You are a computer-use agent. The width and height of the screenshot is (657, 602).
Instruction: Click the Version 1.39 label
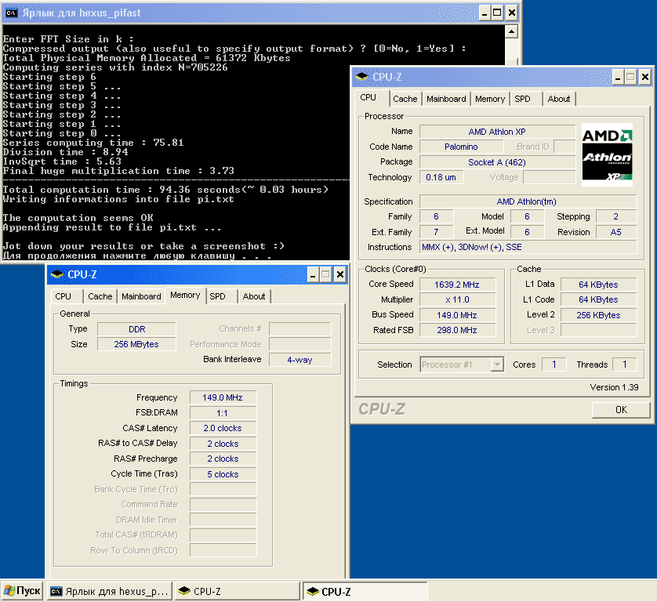click(x=614, y=387)
